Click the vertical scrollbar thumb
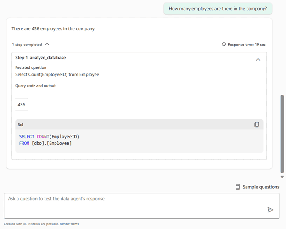 click(x=282, y=134)
